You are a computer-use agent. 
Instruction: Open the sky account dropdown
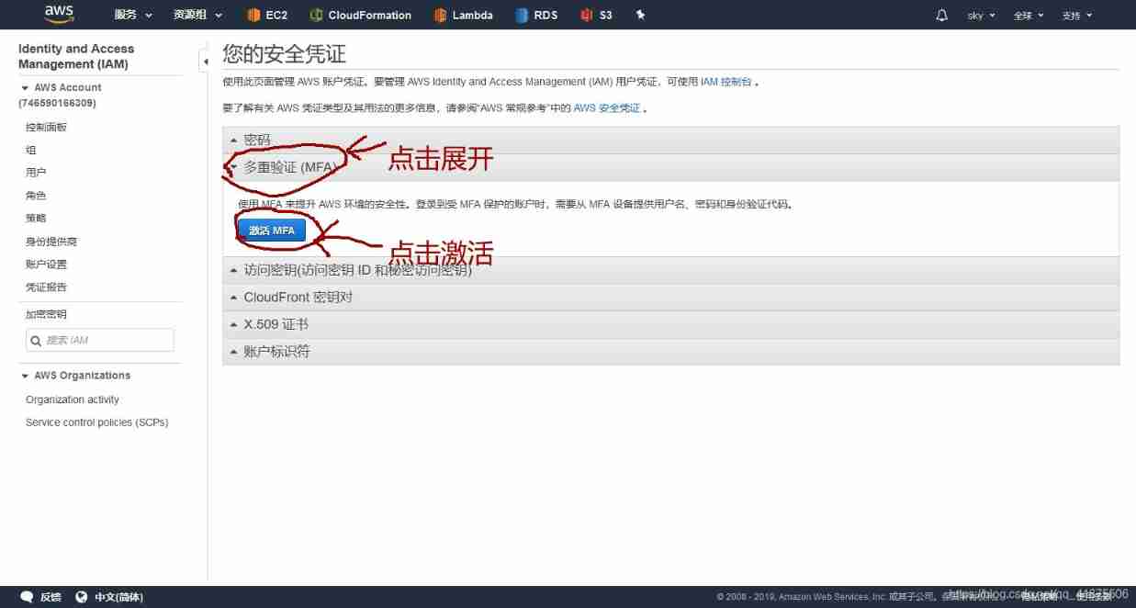coord(981,16)
